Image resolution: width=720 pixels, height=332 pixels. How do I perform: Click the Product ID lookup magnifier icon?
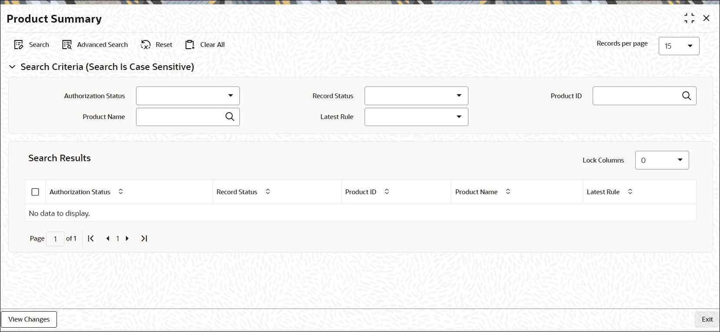pos(687,96)
